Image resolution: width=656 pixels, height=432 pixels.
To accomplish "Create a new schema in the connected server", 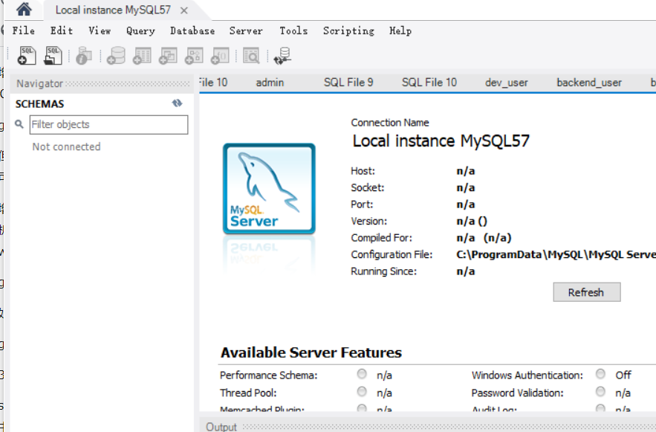I will click(115, 55).
